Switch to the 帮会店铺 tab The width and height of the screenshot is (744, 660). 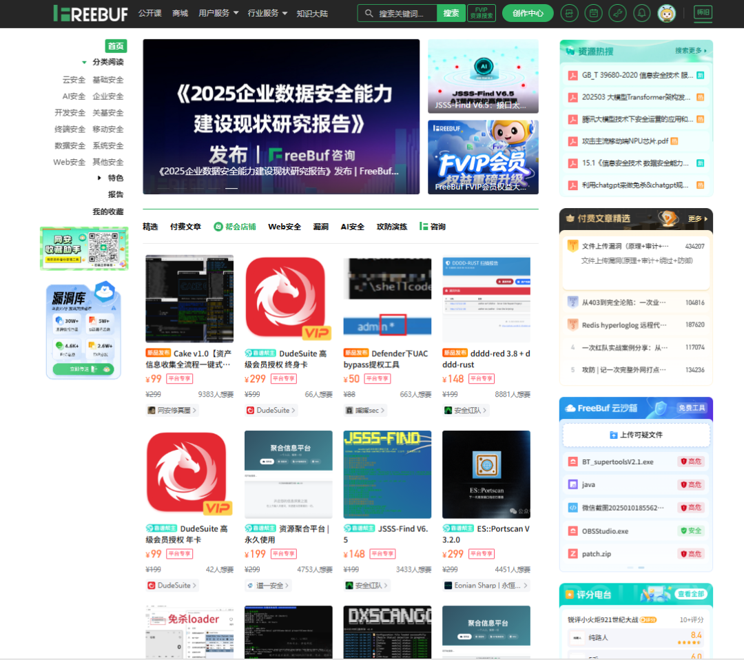pos(235,227)
